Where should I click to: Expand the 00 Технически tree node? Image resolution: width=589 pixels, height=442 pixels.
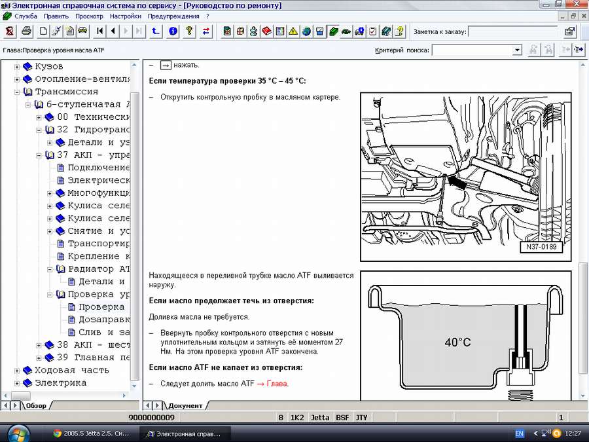pos(39,118)
